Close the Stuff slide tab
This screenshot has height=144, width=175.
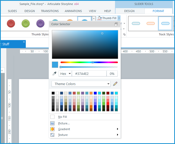coord(24,42)
